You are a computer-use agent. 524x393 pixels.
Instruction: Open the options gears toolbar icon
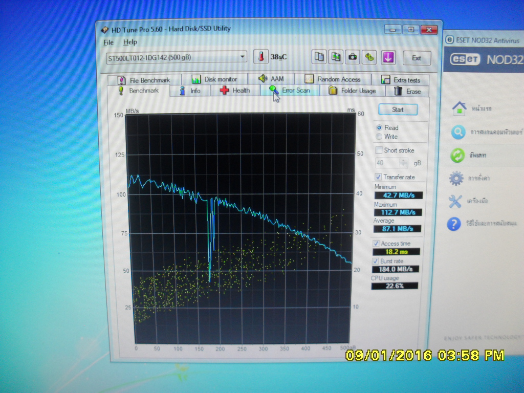pos(369,57)
